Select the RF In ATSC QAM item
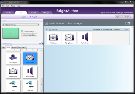Screen dimensions: 135x94 13,86
